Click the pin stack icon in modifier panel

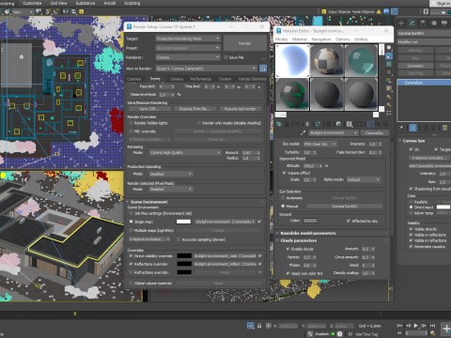coord(401,128)
